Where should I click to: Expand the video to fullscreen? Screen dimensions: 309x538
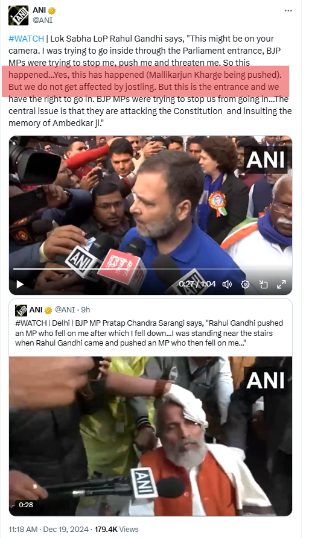pyautogui.click(x=281, y=284)
